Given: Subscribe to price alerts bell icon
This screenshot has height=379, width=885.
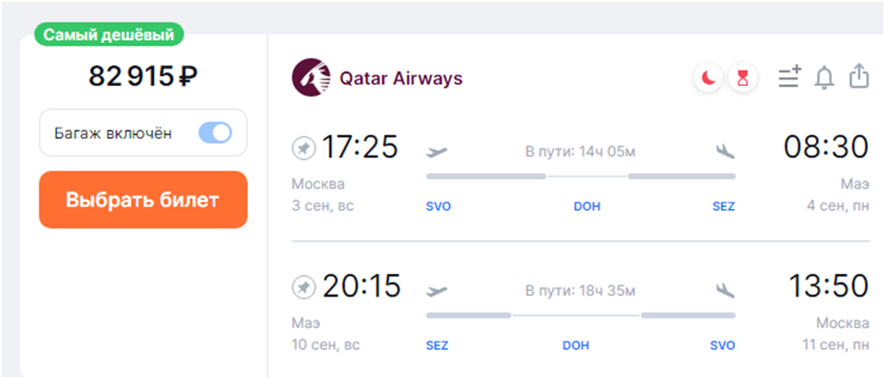Looking at the screenshot, I should tap(823, 79).
